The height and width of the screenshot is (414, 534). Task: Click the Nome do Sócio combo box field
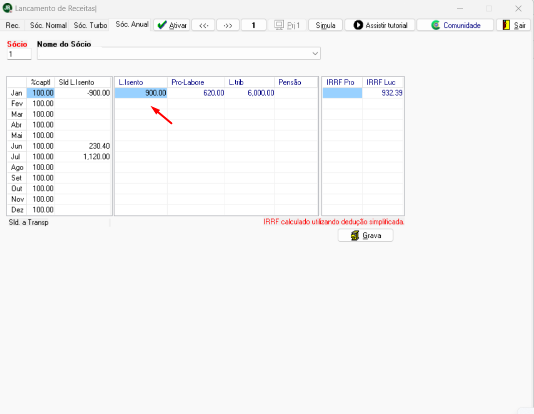pyautogui.click(x=179, y=53)
